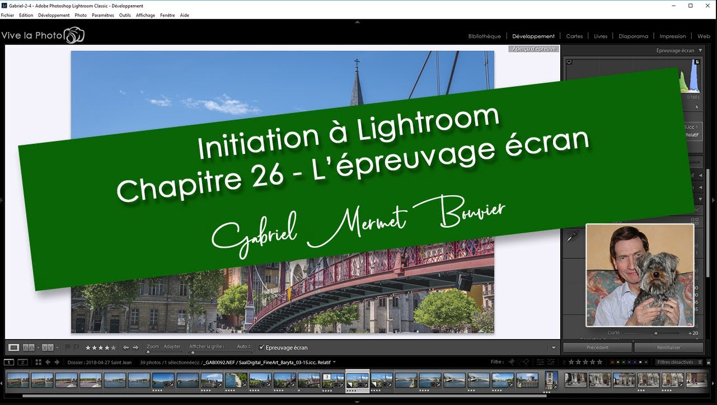This screenshot has height=405, width=717.
Task: Open grid view from filmstrip bar
Action: coord(38,362)
